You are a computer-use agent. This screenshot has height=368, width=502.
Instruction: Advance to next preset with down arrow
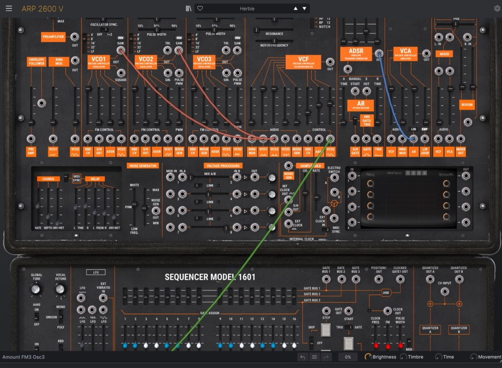304,8
